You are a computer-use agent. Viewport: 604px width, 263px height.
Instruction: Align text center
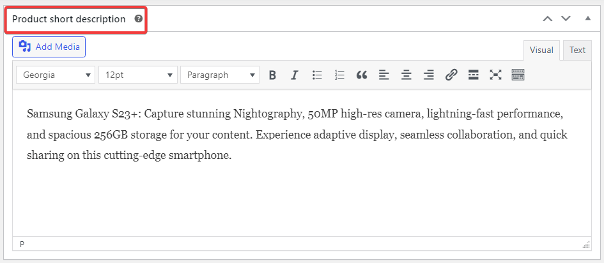click(x=407, y=75)
